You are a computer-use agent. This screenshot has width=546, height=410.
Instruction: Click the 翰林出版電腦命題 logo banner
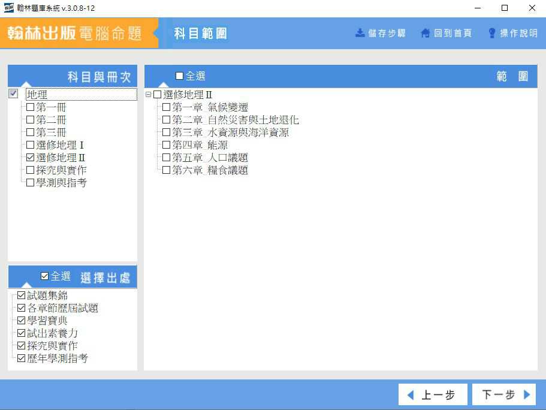79,33
